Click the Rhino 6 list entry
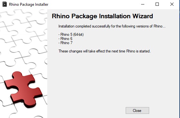 coord(66,39)
